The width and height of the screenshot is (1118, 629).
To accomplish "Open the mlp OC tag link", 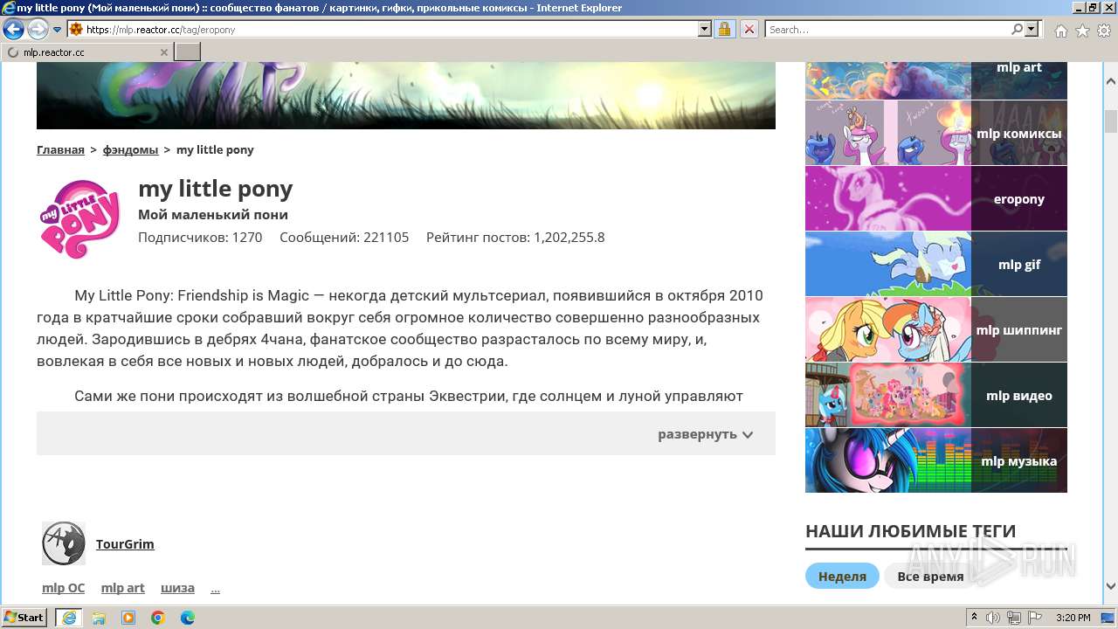I will pos(63,588).
